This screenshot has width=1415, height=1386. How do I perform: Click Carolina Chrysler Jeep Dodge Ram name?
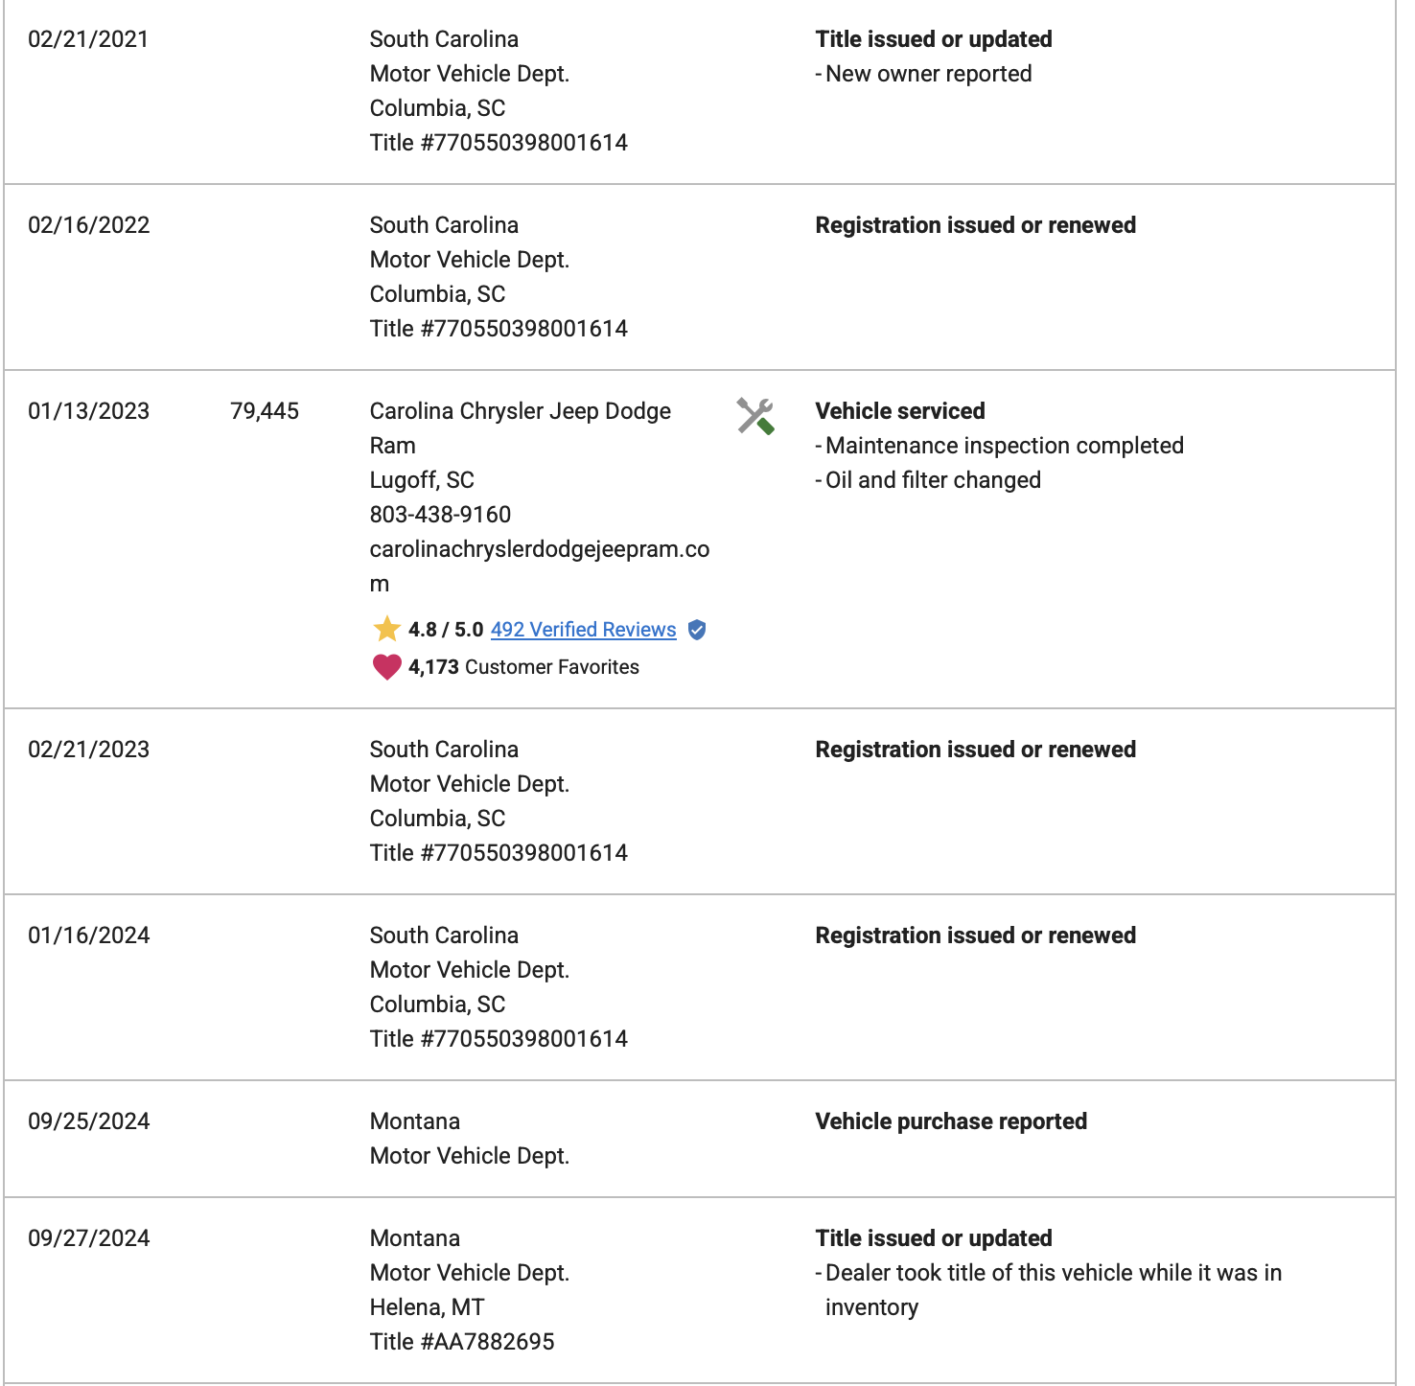(521, 428)
